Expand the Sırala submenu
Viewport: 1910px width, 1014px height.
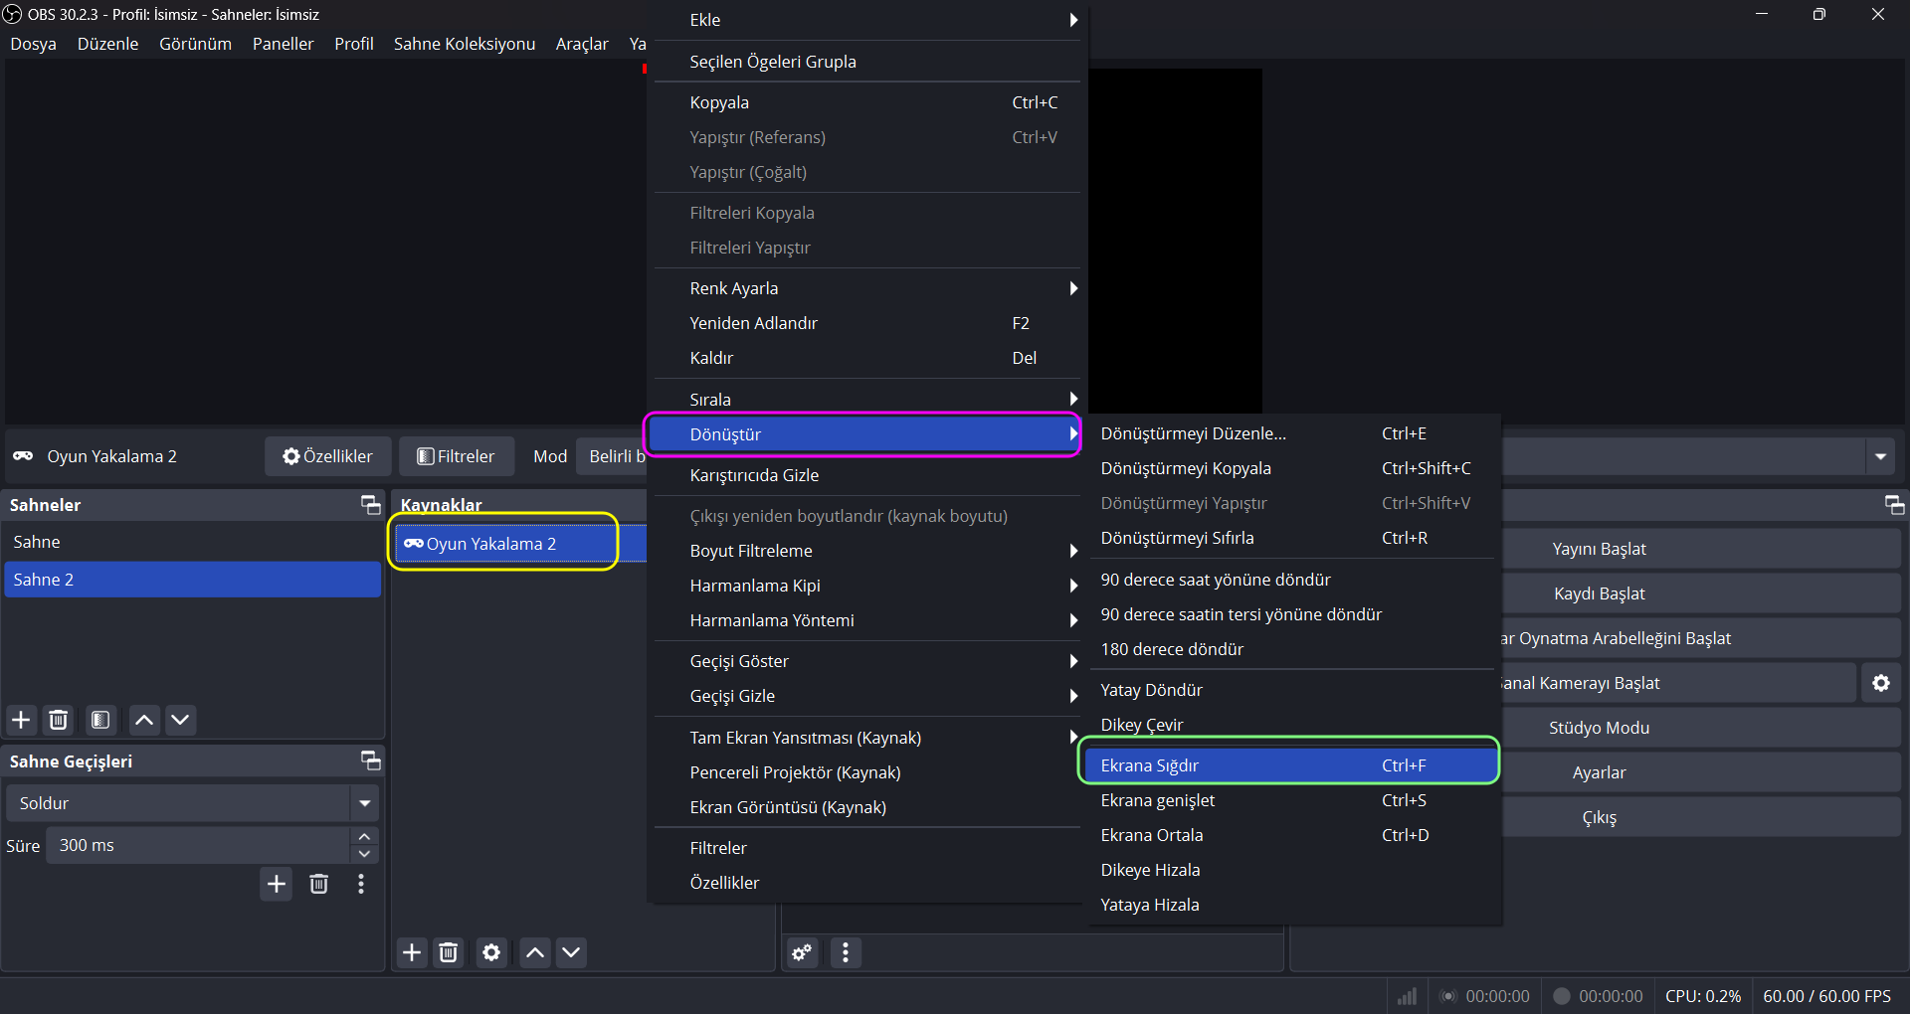[867, 399]
